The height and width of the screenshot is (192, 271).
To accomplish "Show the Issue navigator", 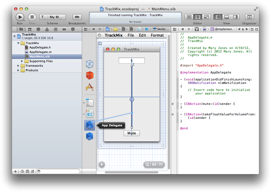I will click(47, 29).
